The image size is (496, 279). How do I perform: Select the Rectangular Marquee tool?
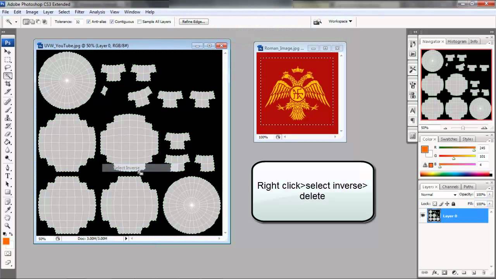click(x=8, y=60)
